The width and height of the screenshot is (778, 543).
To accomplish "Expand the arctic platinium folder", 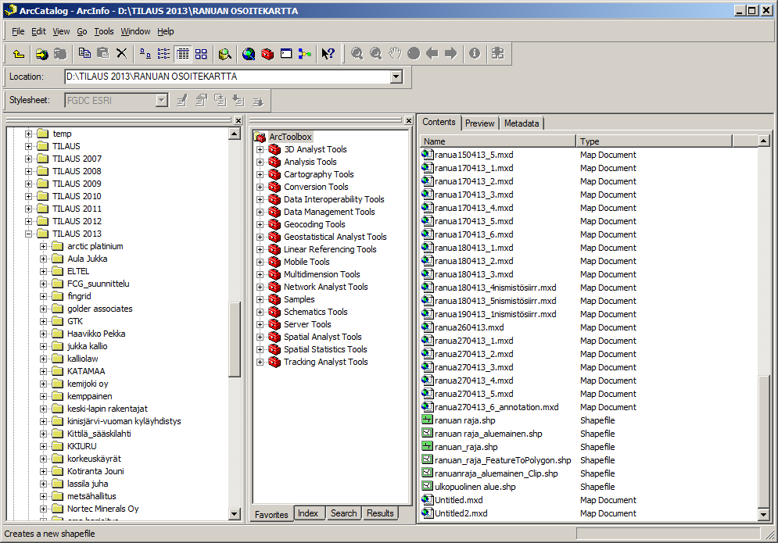I will tap(43, 246).
